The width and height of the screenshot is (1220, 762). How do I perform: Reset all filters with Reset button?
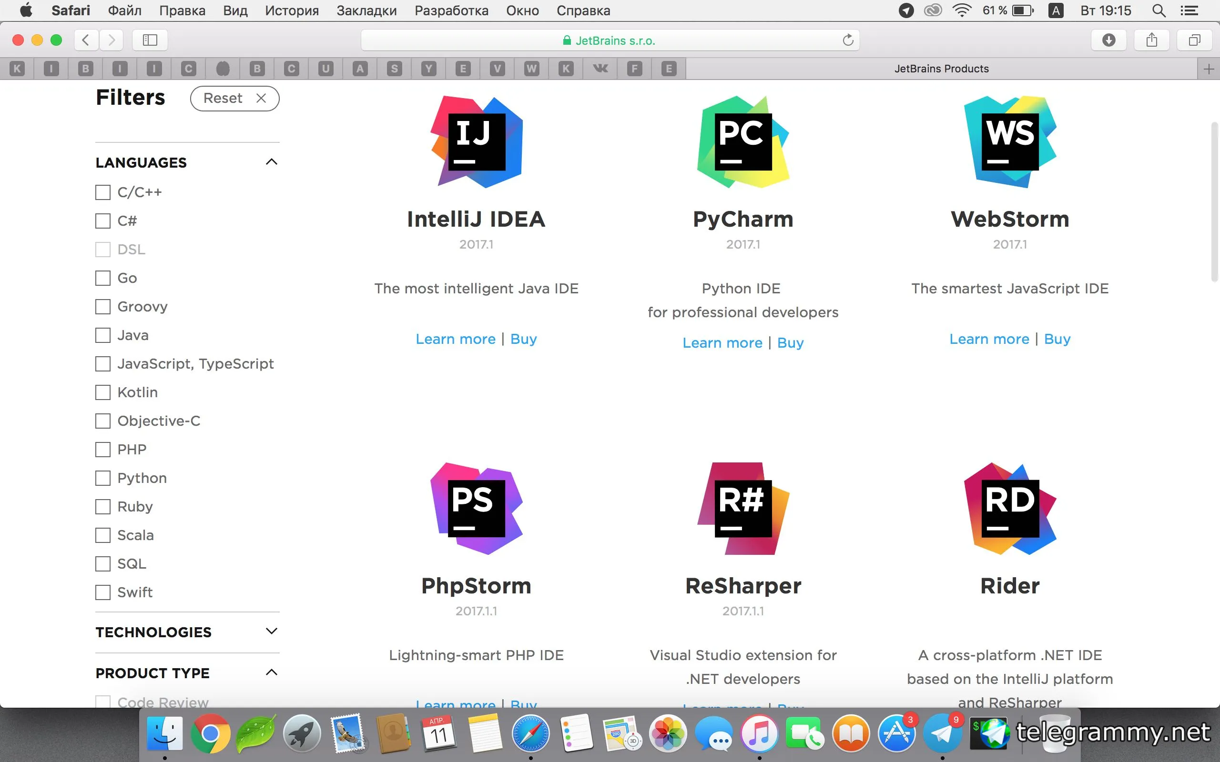(234, 98)
